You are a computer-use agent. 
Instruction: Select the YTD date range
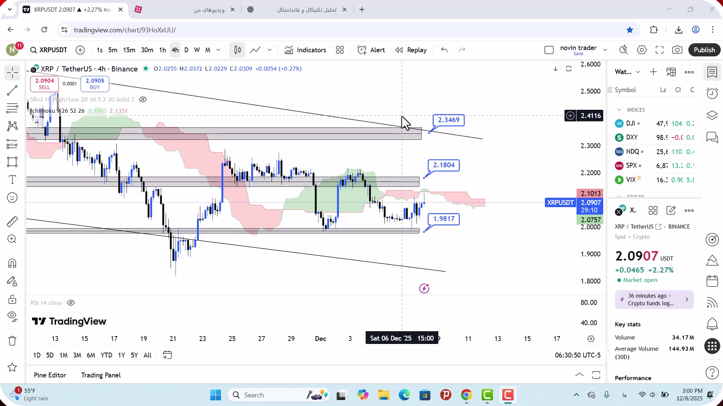[x=107, y=355]
